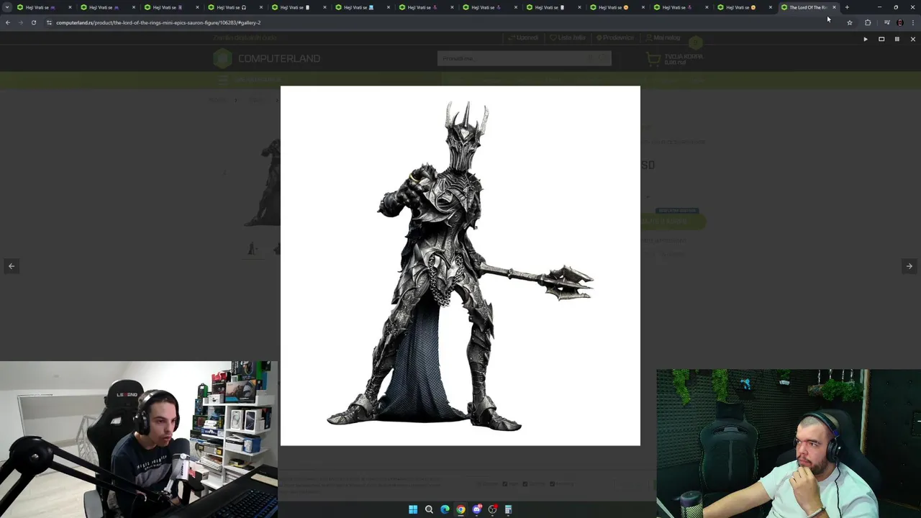Click the enlarged Sauron figure image
Viewport: 921px width, 518px height.
point(460,265)
